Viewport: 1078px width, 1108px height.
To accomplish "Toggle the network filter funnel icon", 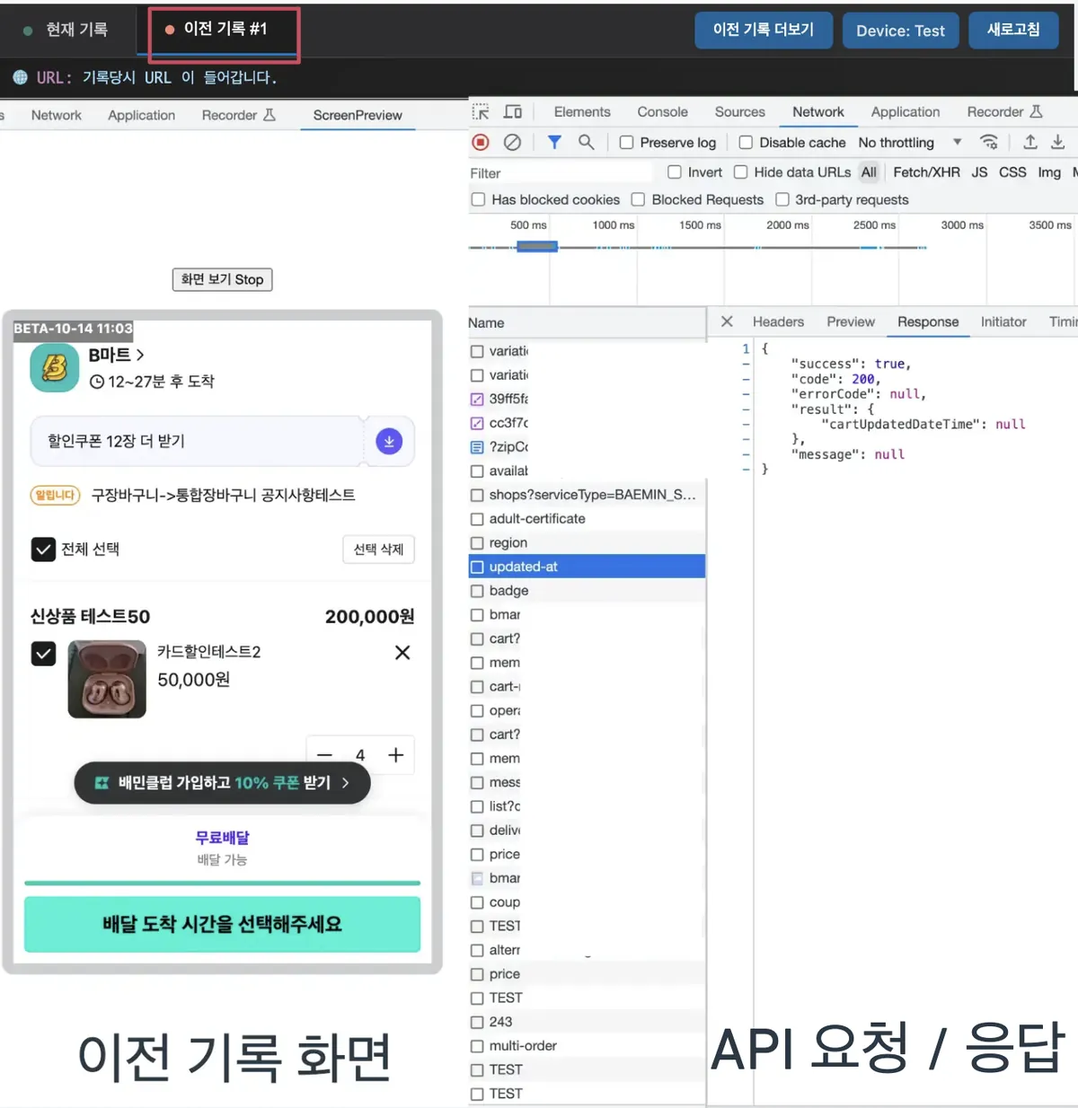I will coord(554,142).
